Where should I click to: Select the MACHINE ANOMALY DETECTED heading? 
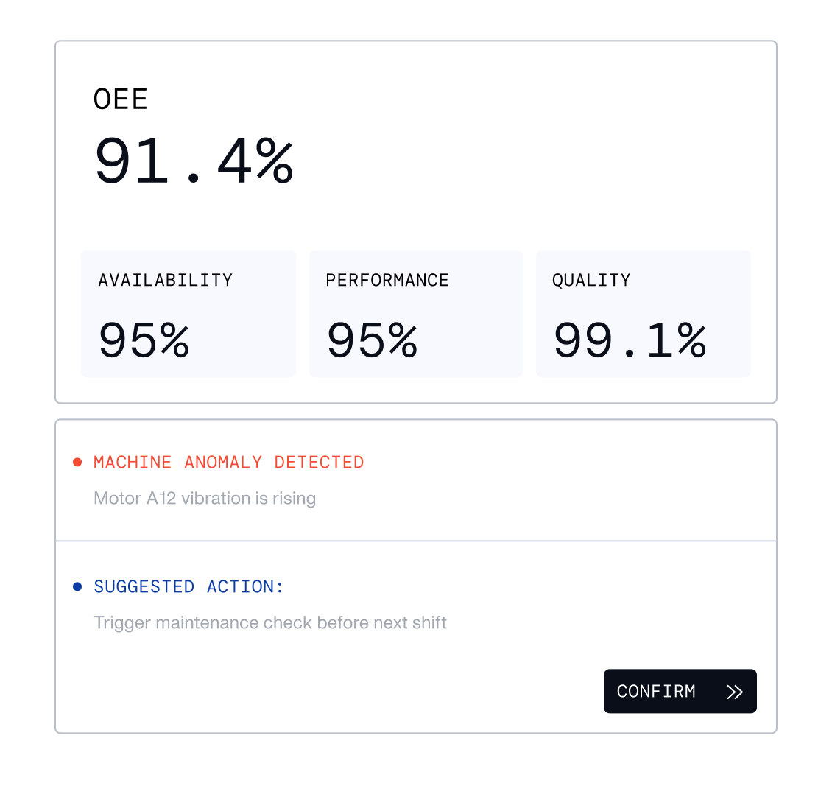228,463
